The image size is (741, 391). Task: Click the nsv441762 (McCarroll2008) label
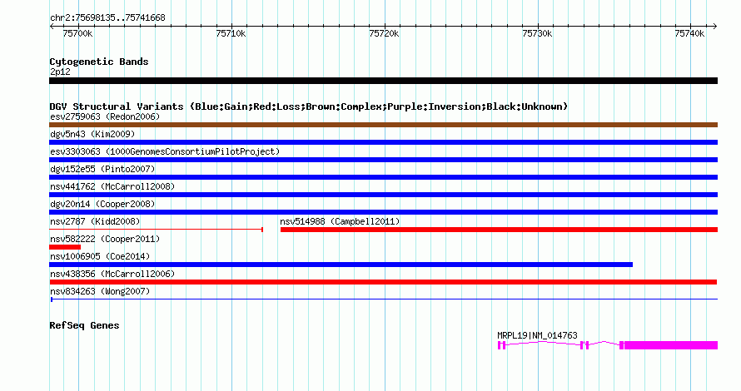click(112, 186)
